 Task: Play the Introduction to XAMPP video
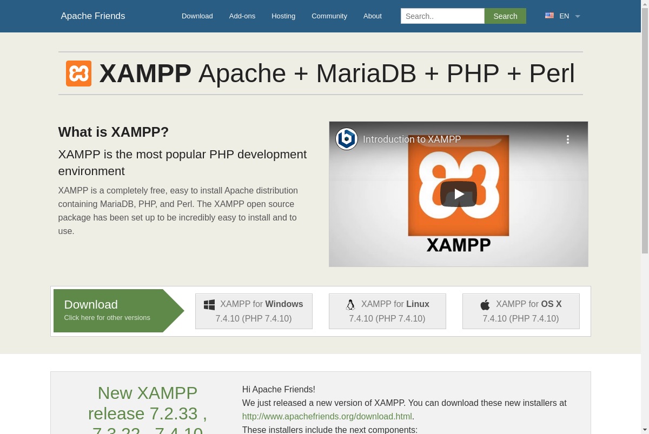tap(459, 194)
